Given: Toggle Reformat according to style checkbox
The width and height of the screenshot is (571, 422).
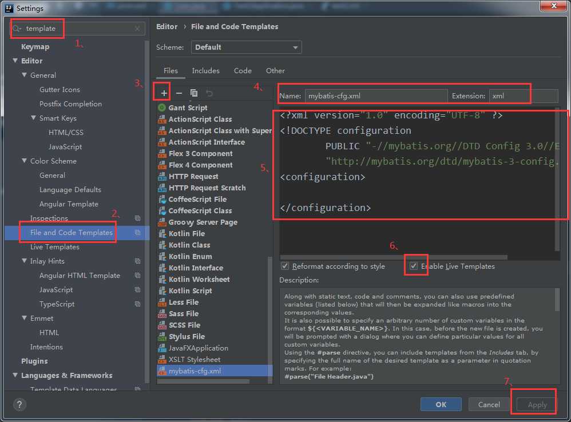Looking at the screenshot, I should (285, 266).
